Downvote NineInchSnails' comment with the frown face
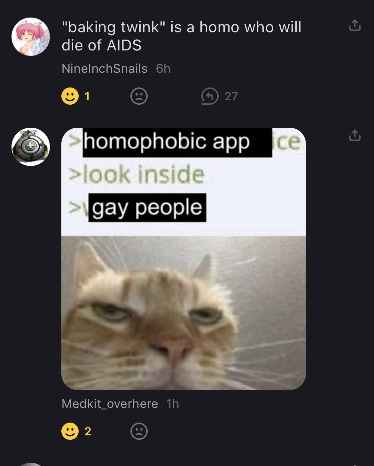374x466 pixels. [x=139, y=96]
